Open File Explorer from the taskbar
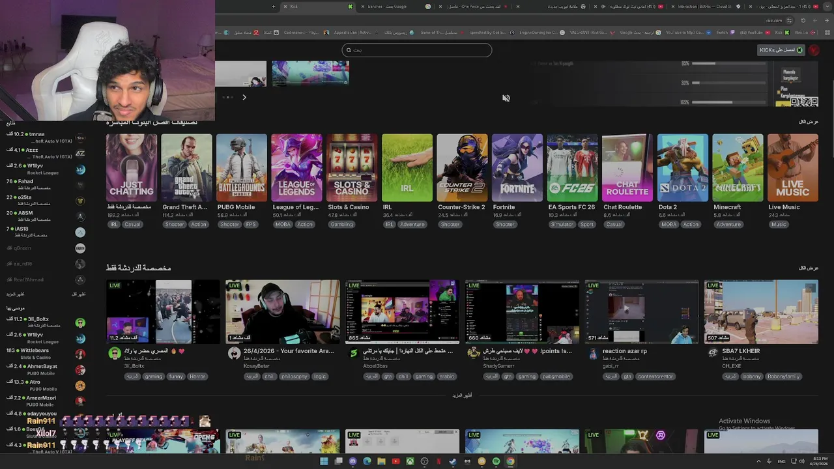This screenshot has height=469, width=834. [x=381, y=461]
